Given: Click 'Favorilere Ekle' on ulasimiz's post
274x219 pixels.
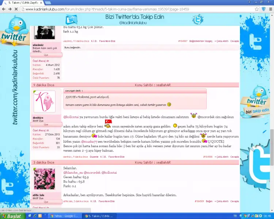Looking at the screenshot, I should (107, 41).
